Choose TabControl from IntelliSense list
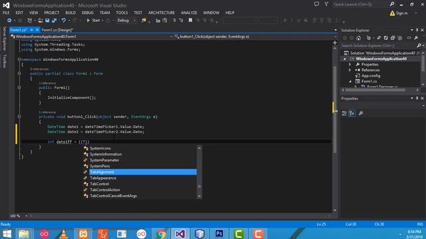 point(99,184)
